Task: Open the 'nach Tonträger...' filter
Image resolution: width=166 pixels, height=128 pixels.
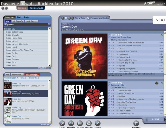Action: tap(32, 75)
